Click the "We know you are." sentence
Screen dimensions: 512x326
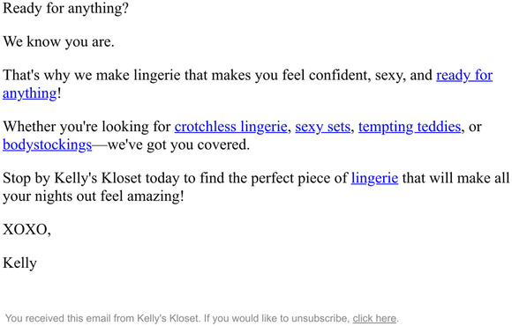[58, 41]
